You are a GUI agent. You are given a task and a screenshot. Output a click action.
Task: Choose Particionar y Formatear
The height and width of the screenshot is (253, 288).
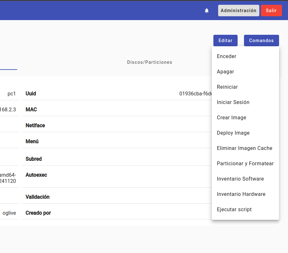point(245,164)
